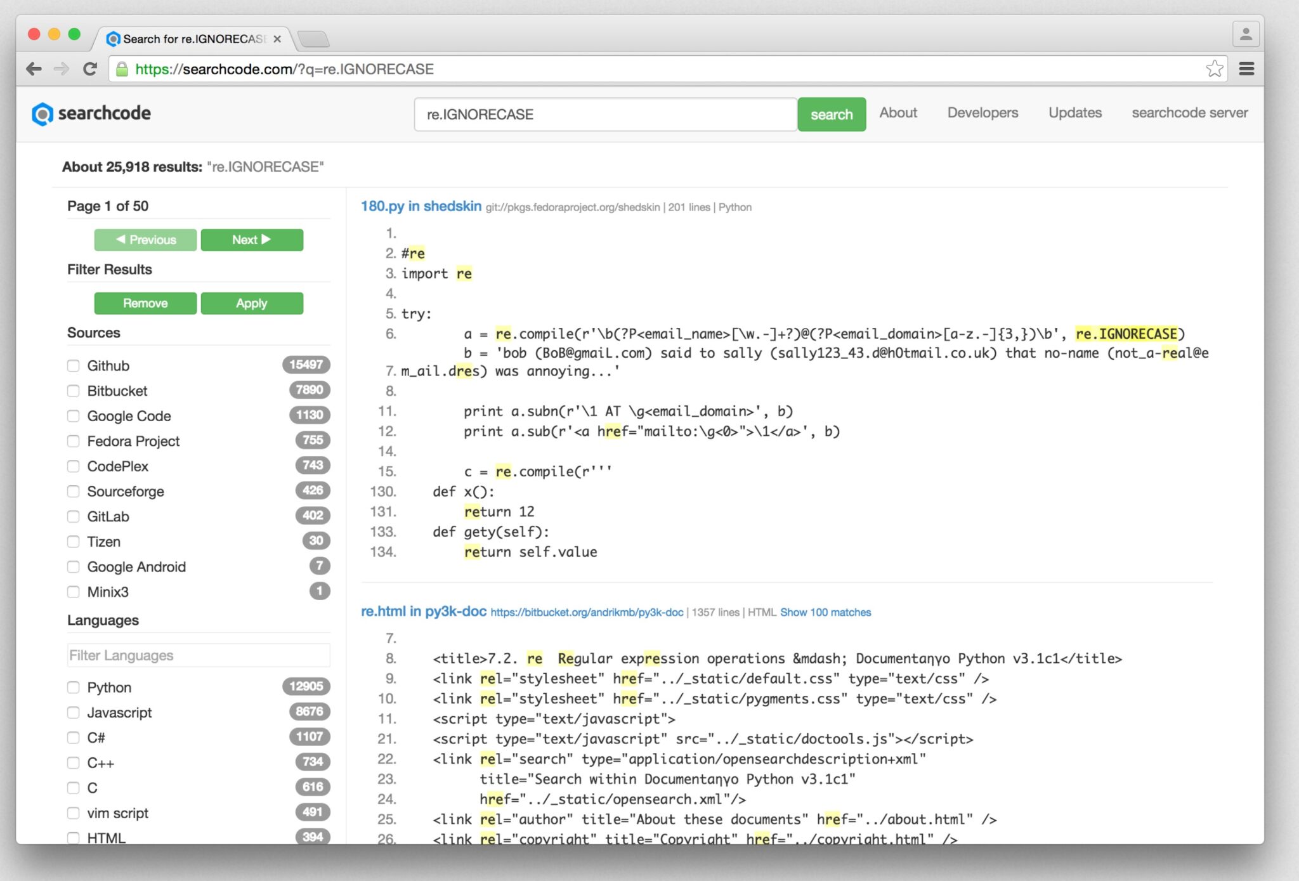
Task: Select the Updates menu item
Action: [1074, 113]
